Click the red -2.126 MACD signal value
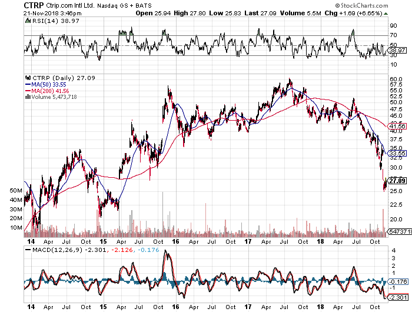This screenshot has height=312, width=412. click(122, 250)
